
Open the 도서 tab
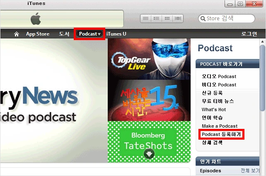pos(64,34)
